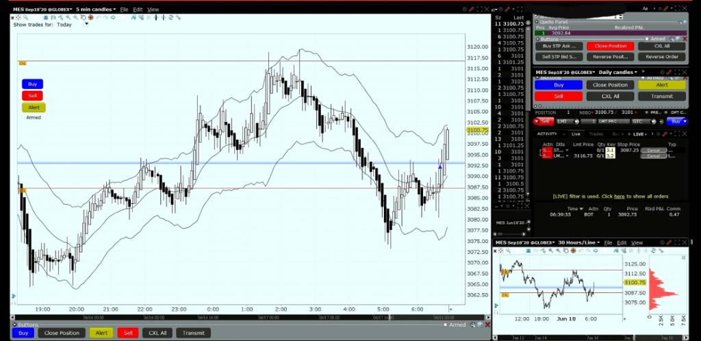Switch to Trades tab in Activity panel

tap(596, 134)
